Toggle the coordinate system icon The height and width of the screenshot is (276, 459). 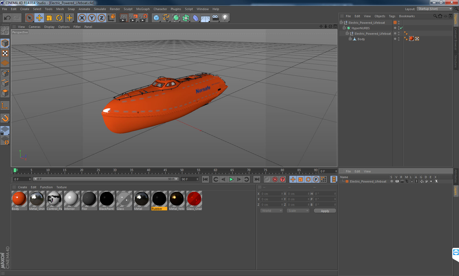click(x=111, y=18)
